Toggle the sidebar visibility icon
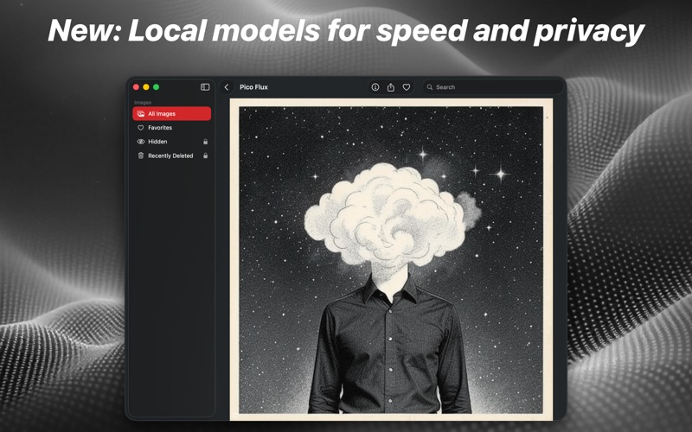692x432 pixels. (205, 87)
